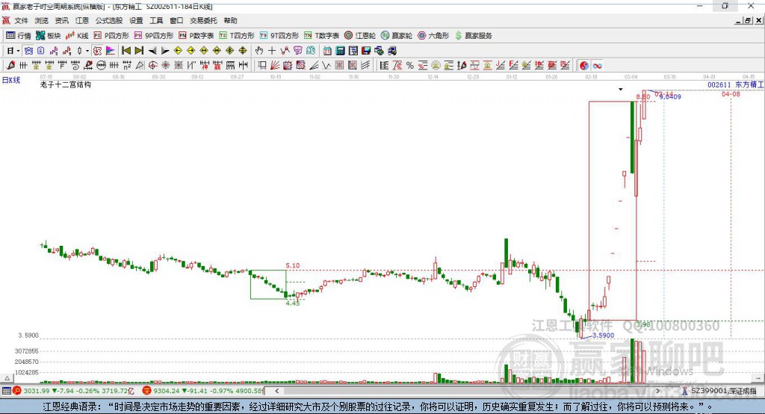Screen dimensions: 765x414
Task: Switch to 行情 quotes view
Action: click(19, 35)
